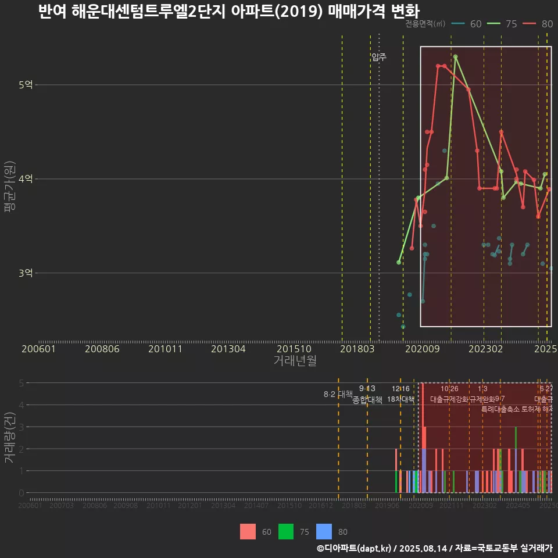Click the first green 75 data point near 3억

pyautogui.click(x=399, y=262)
